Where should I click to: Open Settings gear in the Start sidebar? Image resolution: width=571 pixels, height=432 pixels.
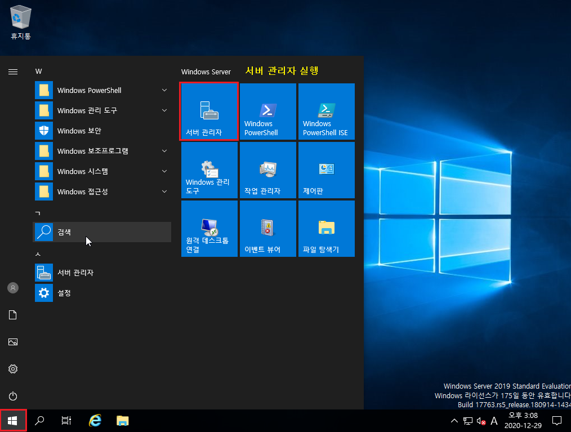tap(13, 368)
